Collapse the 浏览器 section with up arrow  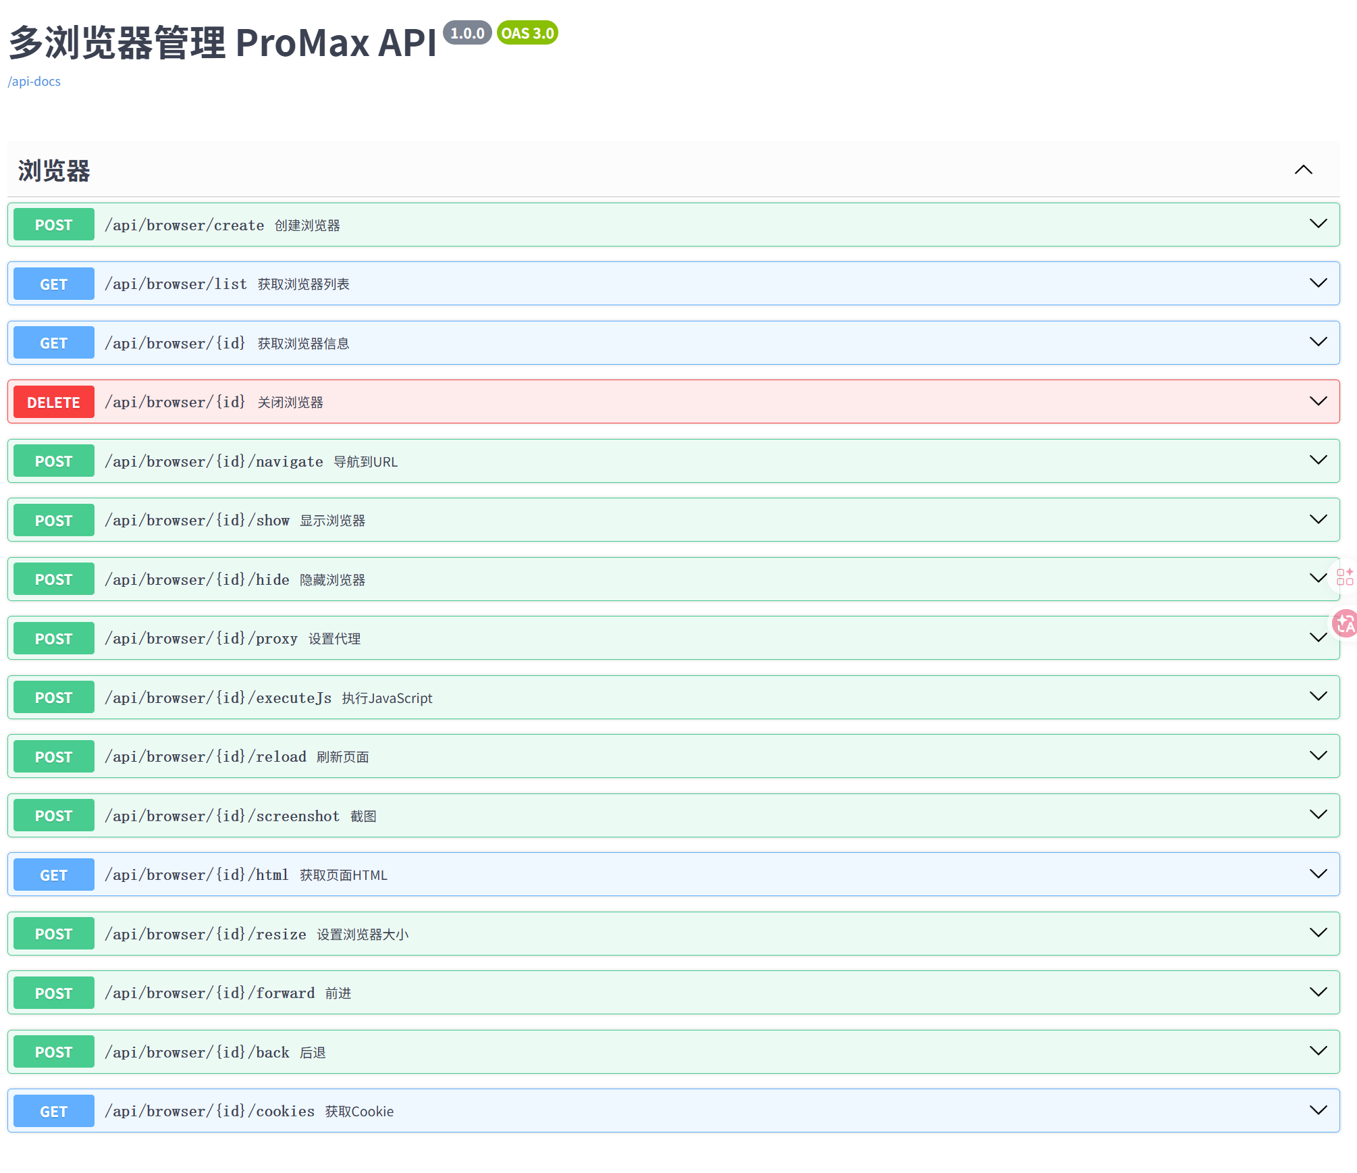pyautogui.click(x=1303, y=170)
